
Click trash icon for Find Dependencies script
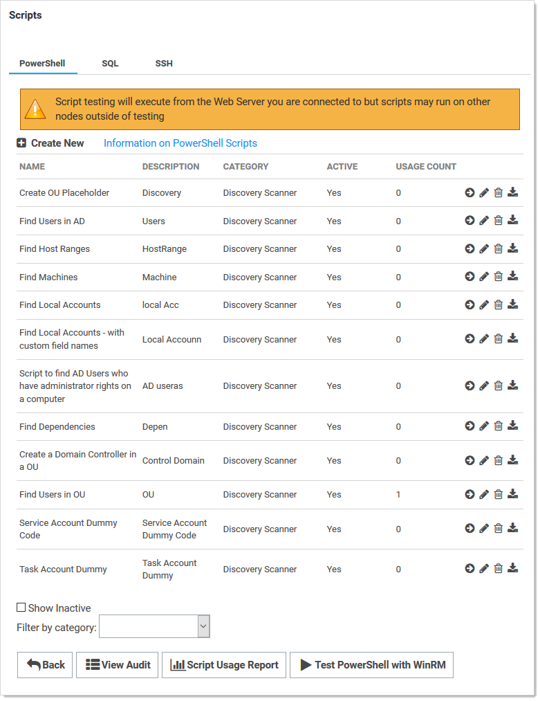[499, 426]
